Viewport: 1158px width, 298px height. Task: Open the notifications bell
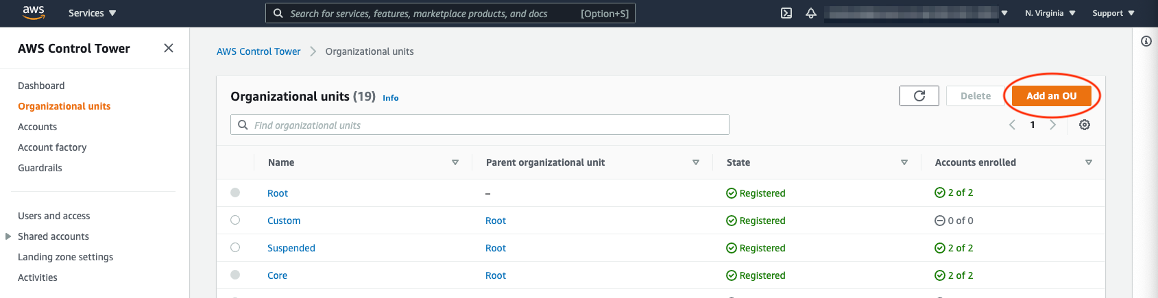811,13
